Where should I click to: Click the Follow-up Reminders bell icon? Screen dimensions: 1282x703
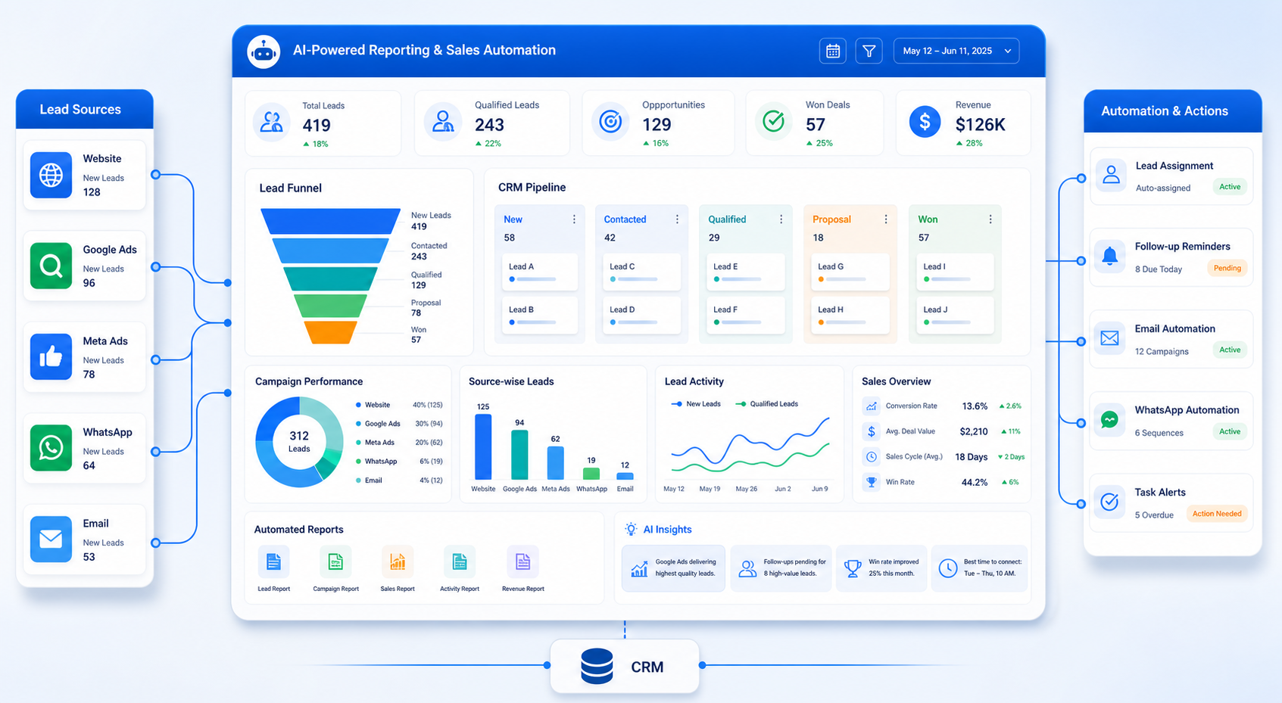pos(1110,256)
